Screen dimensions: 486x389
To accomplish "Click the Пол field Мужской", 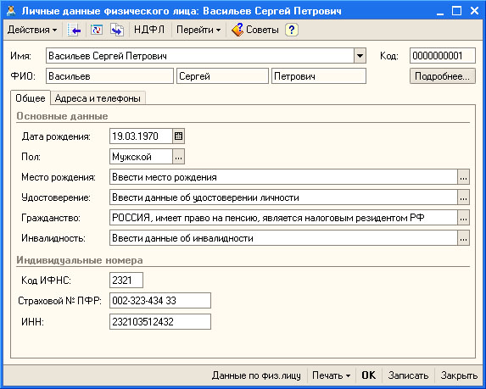I will click(x=141, y=157).
